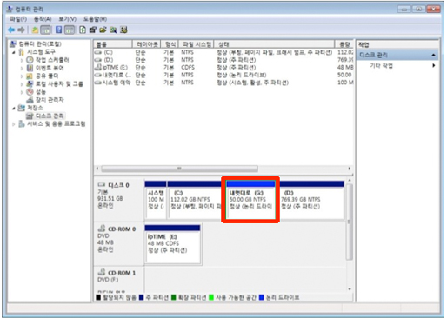Select the (D:) 769.39 GB NTFS partition
This screenshot has width=447, height=318.
[x=311, y=200]
